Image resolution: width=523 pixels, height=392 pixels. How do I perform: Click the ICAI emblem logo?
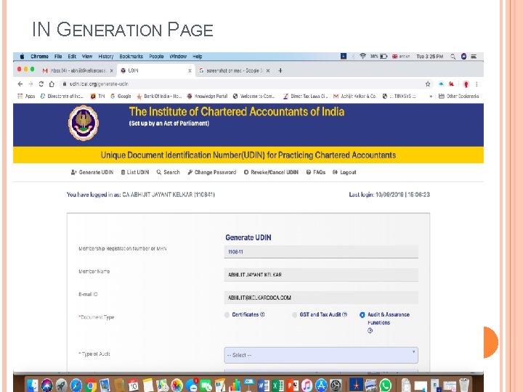pyautogui.click(x=84, y=123)
